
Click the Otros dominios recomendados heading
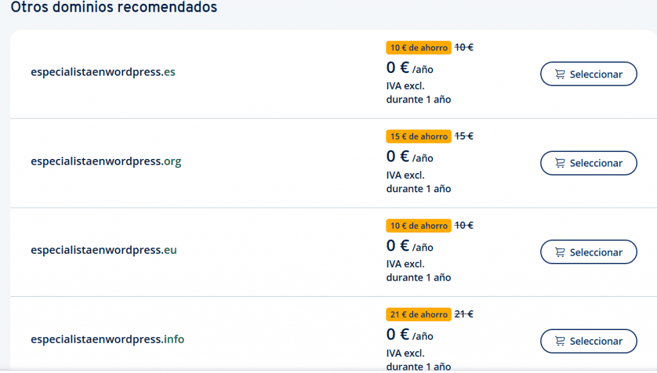point(114,7)
